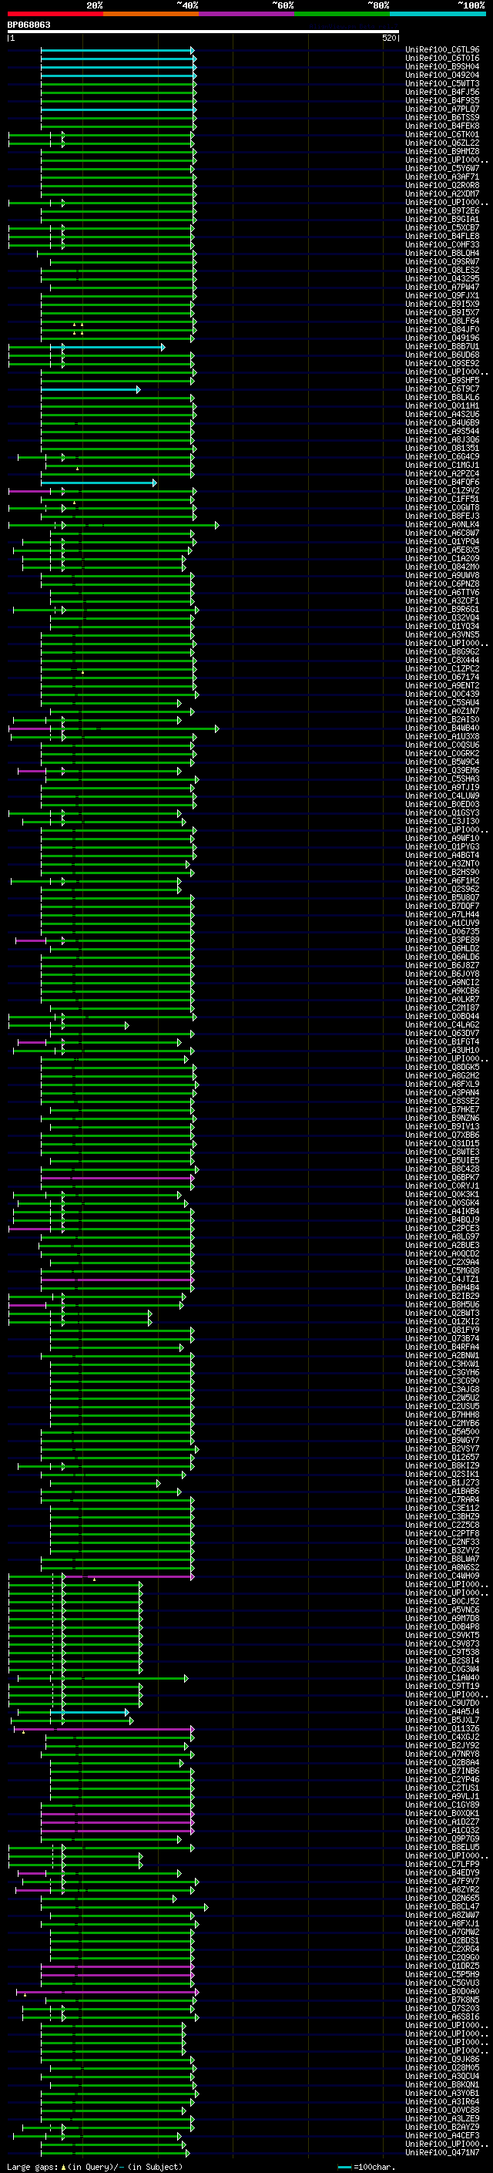Open hit UniRef100_C6T0I6

pos(442,59)
